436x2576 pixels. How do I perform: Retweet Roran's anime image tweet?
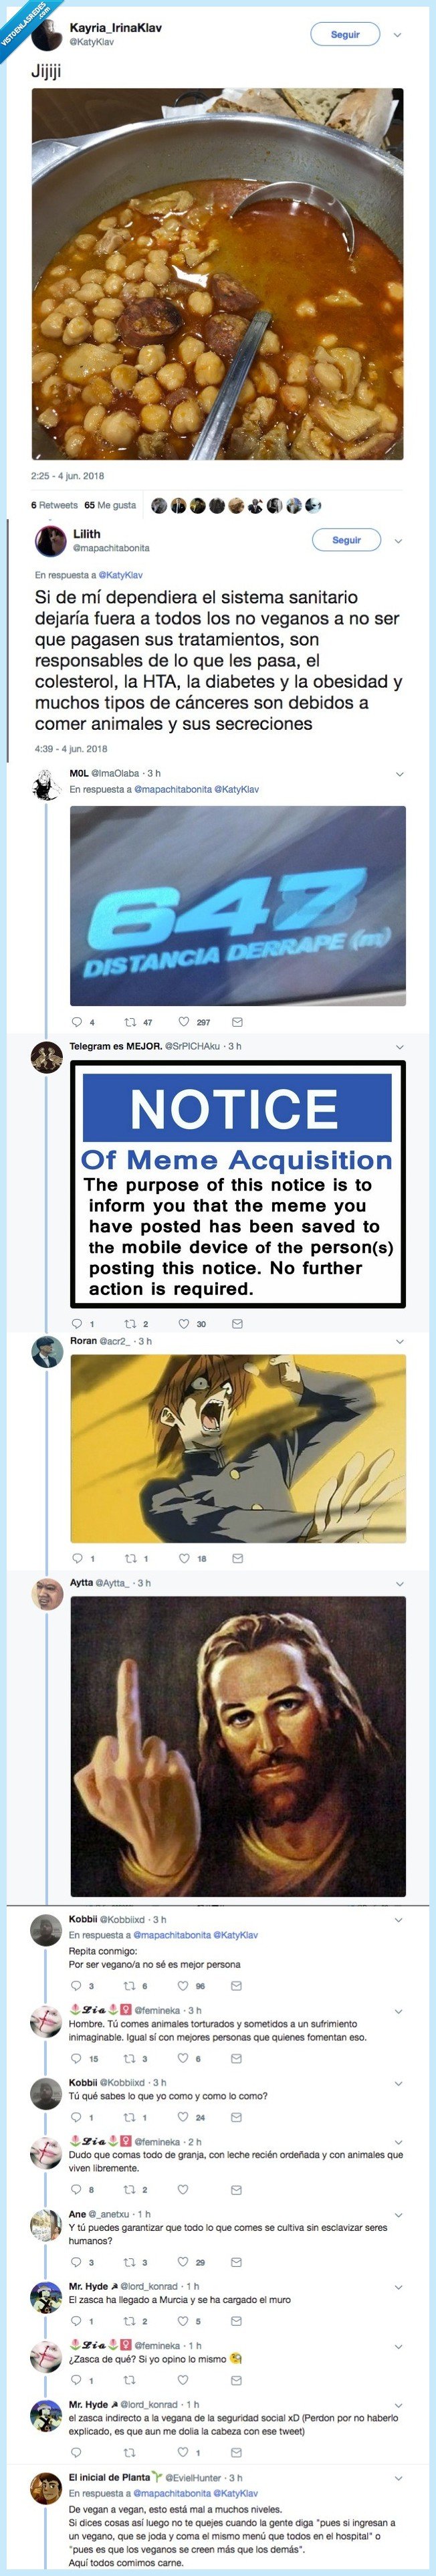pos(129,1558)
